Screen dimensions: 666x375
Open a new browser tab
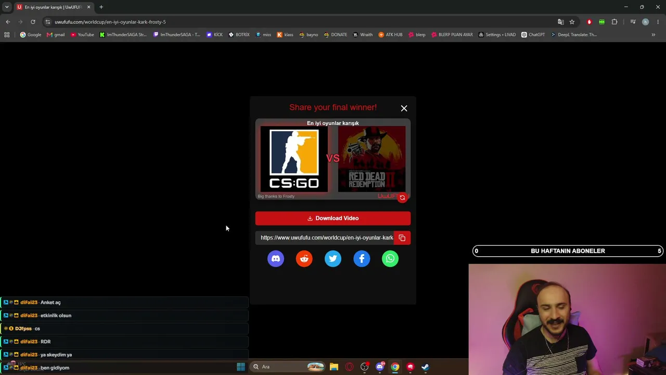coord(101,7)
